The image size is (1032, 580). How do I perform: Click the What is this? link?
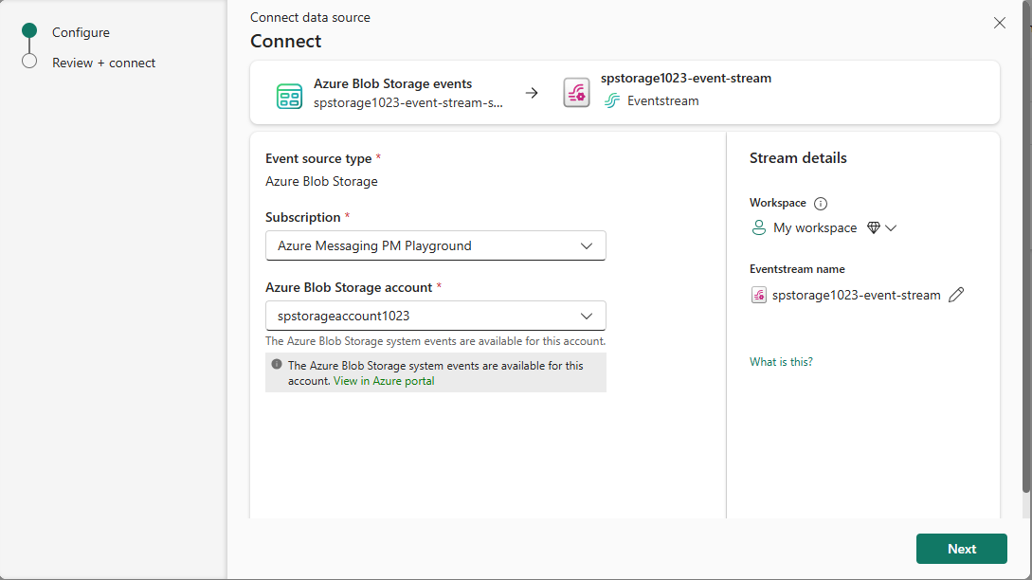781,361
